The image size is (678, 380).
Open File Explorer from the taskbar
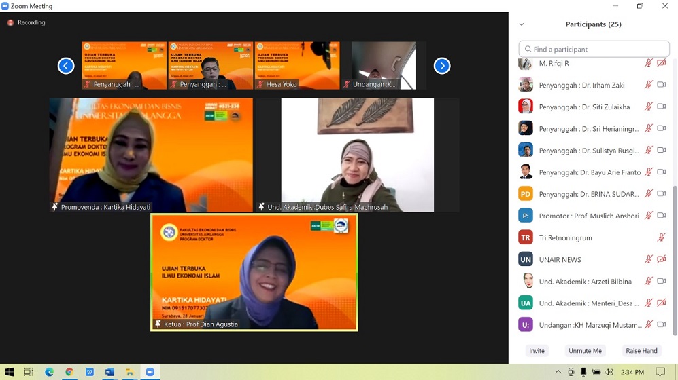click(129, 372)
